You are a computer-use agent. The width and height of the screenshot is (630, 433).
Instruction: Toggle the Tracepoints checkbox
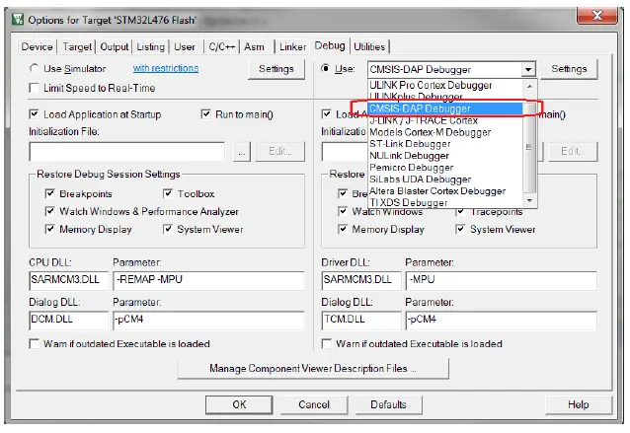click(460, 211)
